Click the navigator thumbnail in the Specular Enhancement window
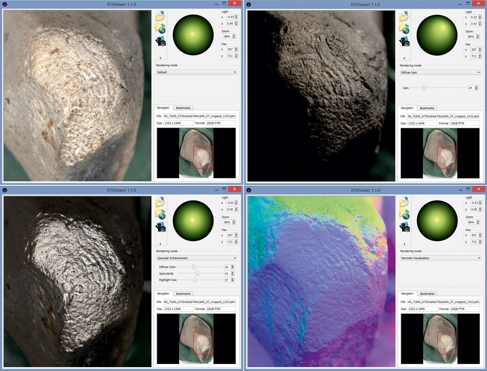This screenshot has height=371, width=487. 196,339
